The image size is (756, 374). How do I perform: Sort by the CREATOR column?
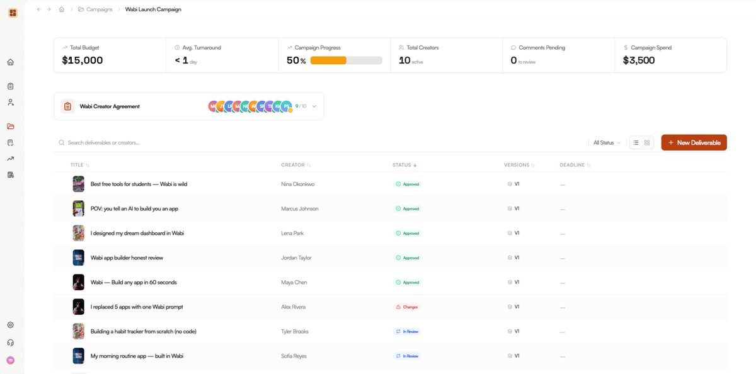click(x=295, y=165)
